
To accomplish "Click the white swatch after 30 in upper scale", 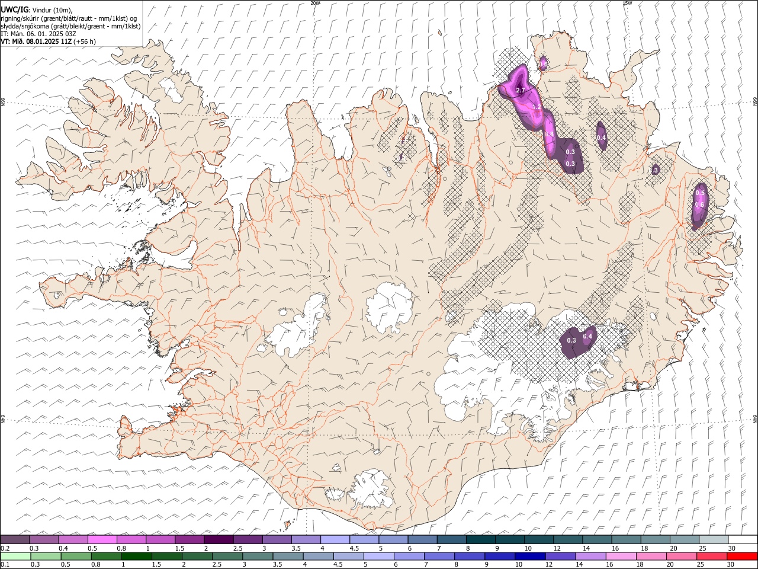I will pyautogui.click(x=743, y=540).
